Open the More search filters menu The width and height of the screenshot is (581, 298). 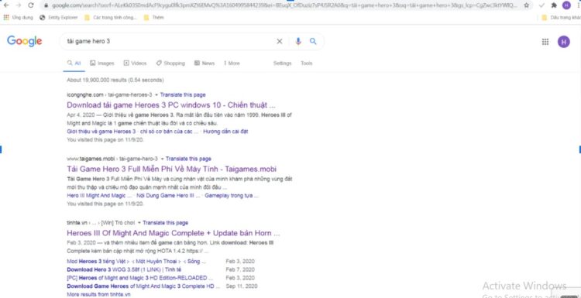[x=232, y=63]
